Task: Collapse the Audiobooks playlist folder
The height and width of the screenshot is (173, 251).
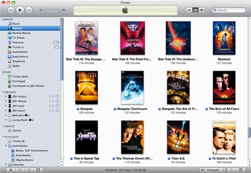Action: click(x=6, y=146)
